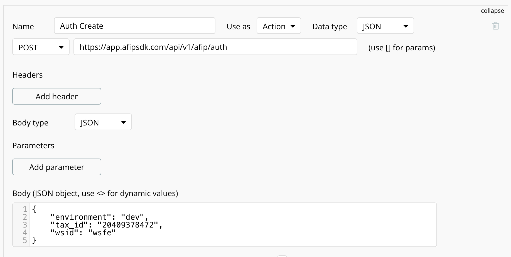Image resolution: width=511 pixels, height=257 pixels.
Task: Open the Use as Action dropdown
Action: tap(279, 26)
